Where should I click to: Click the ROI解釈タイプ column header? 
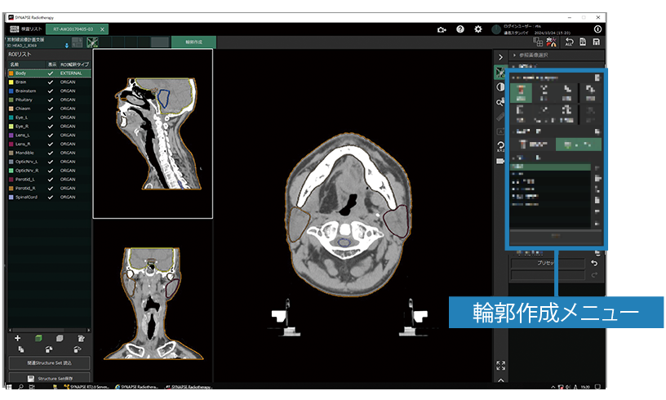pos(74,64)
